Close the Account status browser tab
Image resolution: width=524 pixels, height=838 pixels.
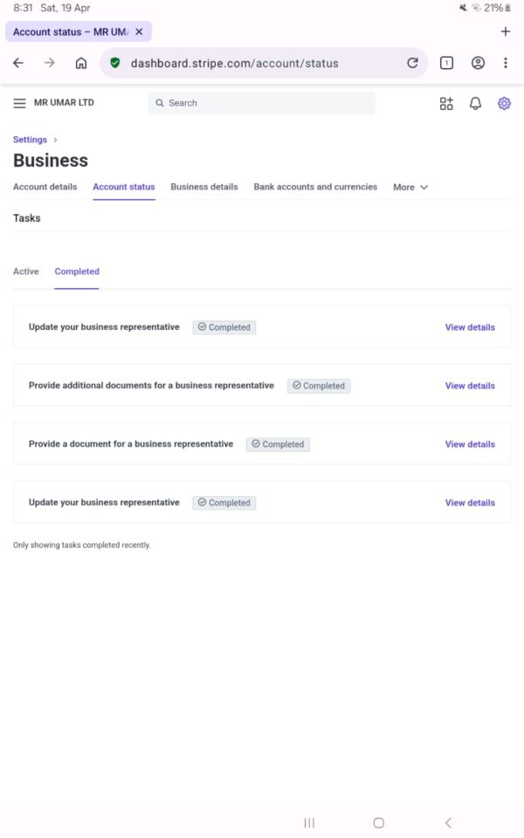click(x=139, y=31)
